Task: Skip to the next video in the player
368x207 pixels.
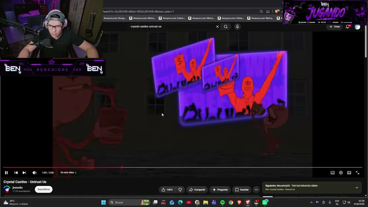Action: click(24, 172)
